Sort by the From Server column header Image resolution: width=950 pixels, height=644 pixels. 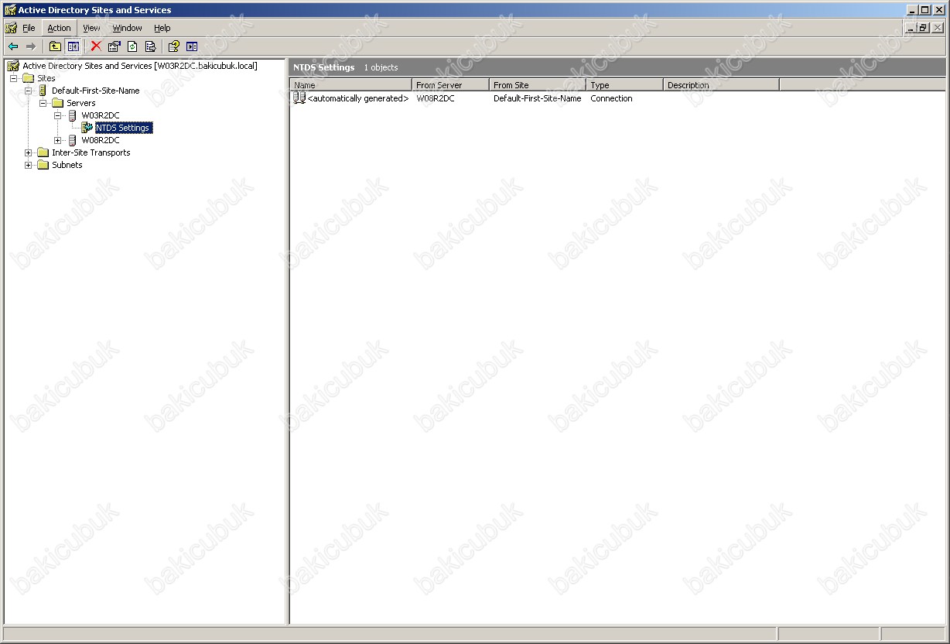(x=451, y=85)
